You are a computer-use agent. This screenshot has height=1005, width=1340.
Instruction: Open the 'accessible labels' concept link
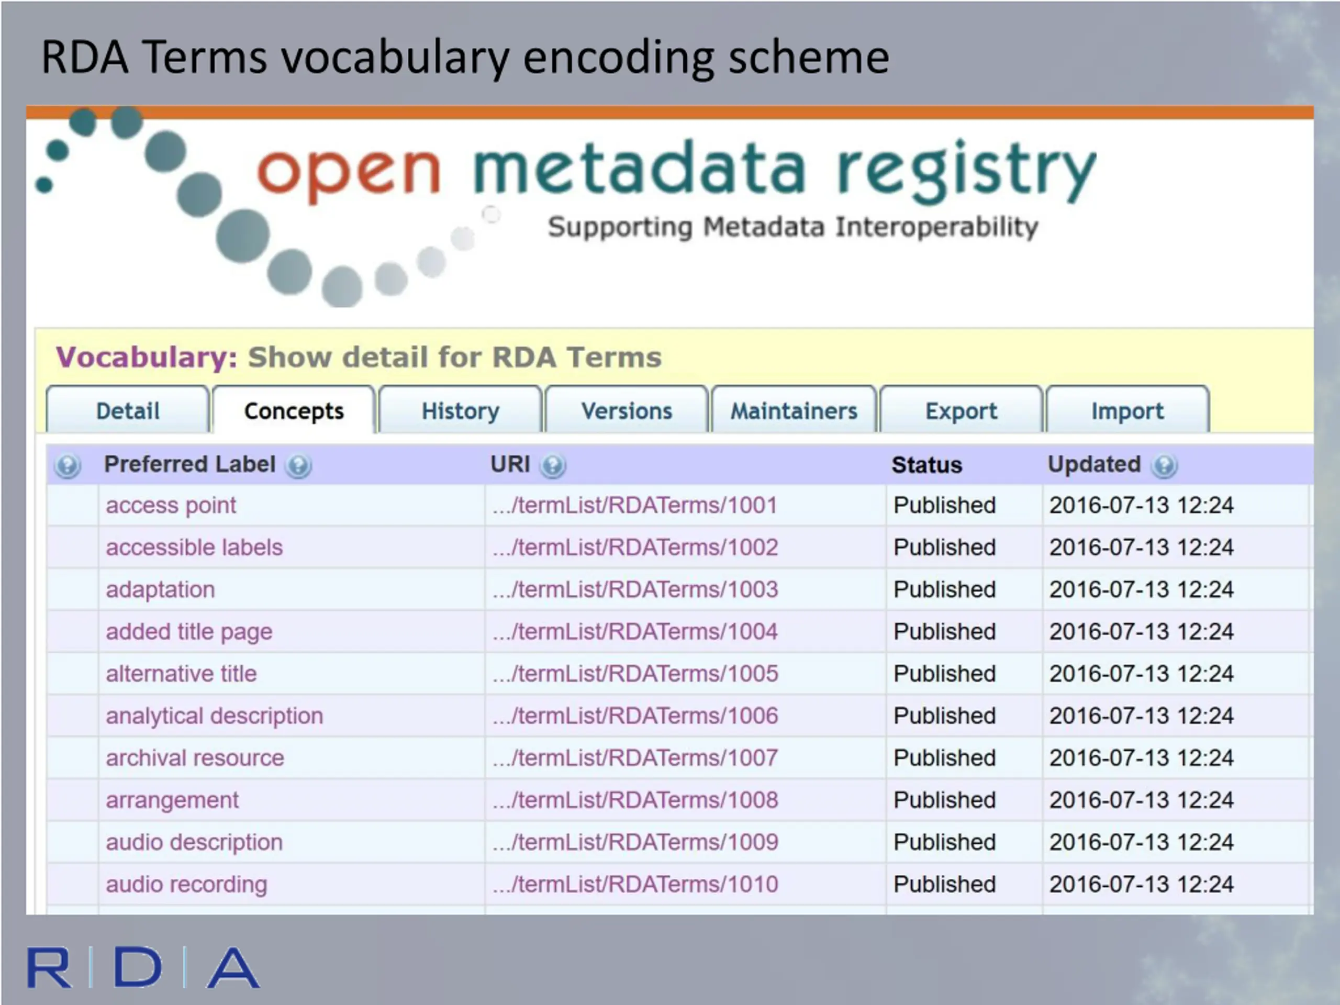tap(195, 547)
